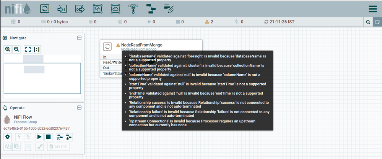Image resolution: width=382 pixels, height=159 pixels.
Task: Stop the flow with stop button
Action: [x=48, y=137]
